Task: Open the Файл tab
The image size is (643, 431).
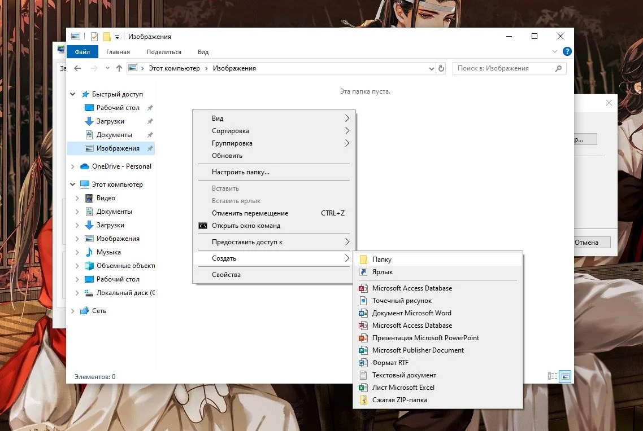Action: click(82, 52)
